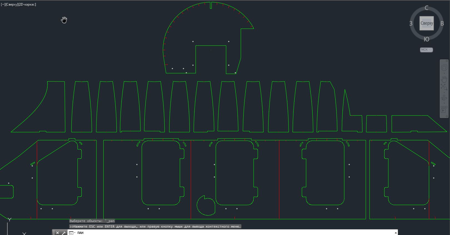Activate the Pan hand tool in navigation bar
Image resolution: width=450 pixels, height=235 pixels.
click(x=444, y=79)
